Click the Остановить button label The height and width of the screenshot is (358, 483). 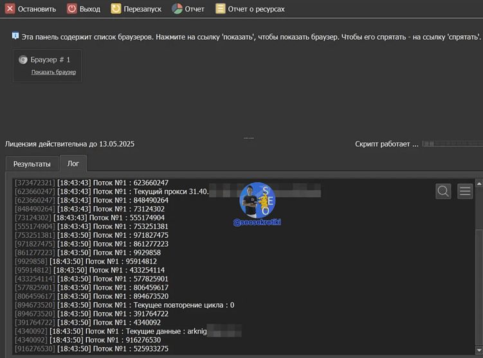[x=37, y=9]
